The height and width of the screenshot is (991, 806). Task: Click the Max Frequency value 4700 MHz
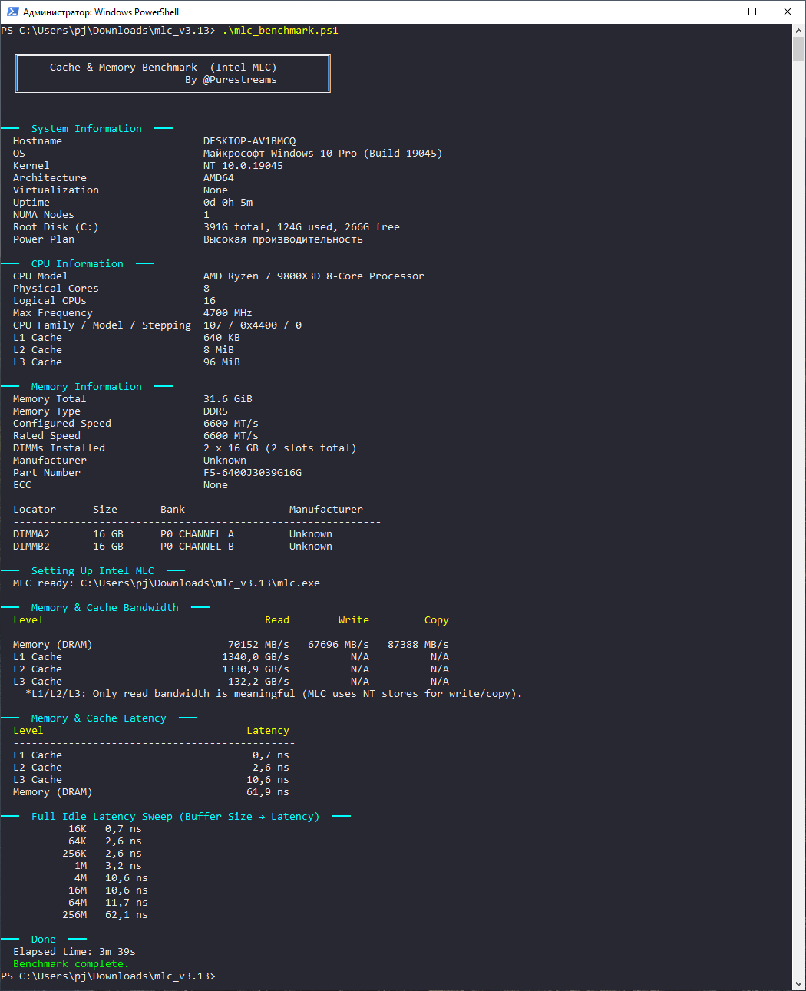click(x=228, y=313)
